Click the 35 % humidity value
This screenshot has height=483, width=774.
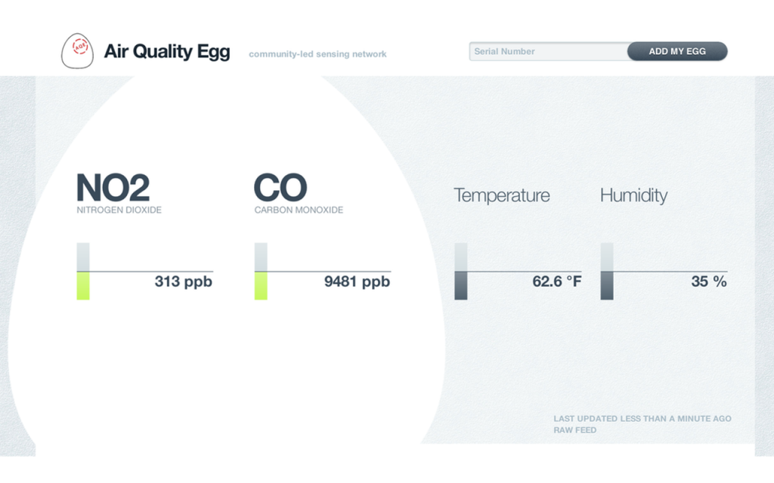point(709,281)
